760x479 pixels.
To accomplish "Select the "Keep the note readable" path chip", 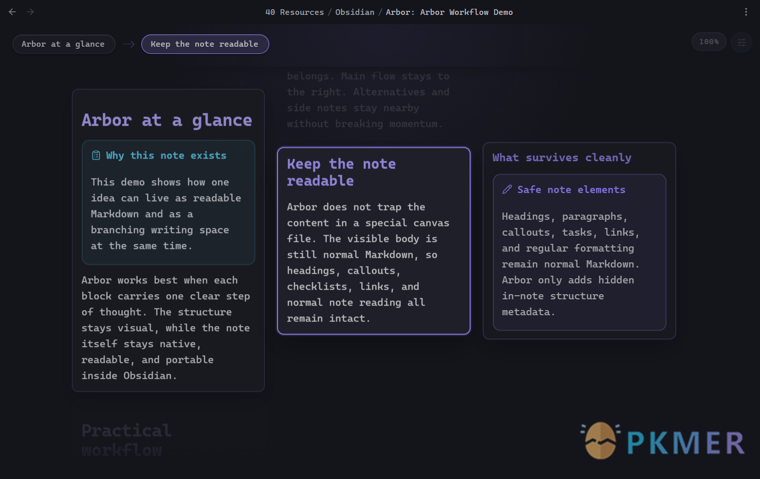I will [x=205, y=44].
